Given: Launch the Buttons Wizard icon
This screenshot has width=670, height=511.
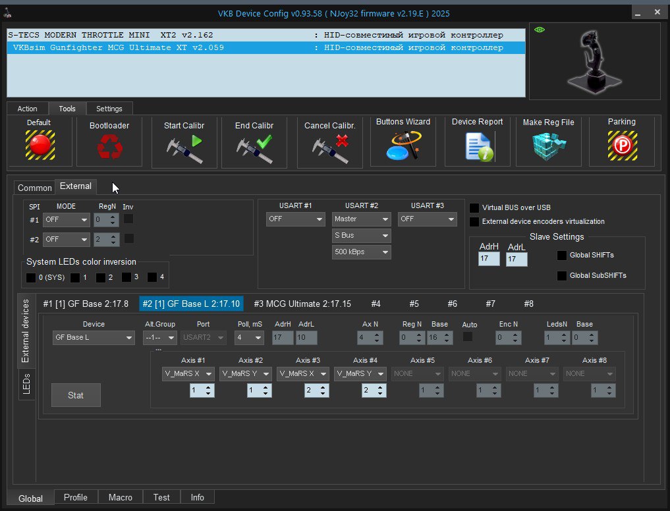Looking at the screenshot, I should [403, 146].
